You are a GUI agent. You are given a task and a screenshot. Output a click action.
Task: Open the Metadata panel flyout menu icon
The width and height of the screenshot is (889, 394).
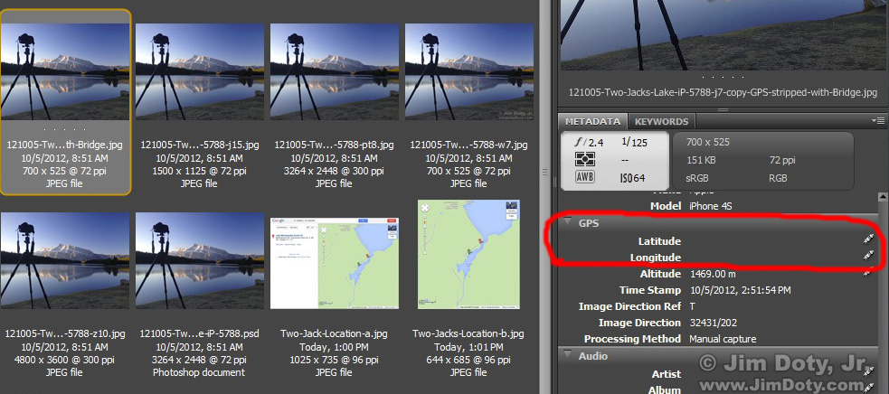pyautogui.click(x=879, y=121)
